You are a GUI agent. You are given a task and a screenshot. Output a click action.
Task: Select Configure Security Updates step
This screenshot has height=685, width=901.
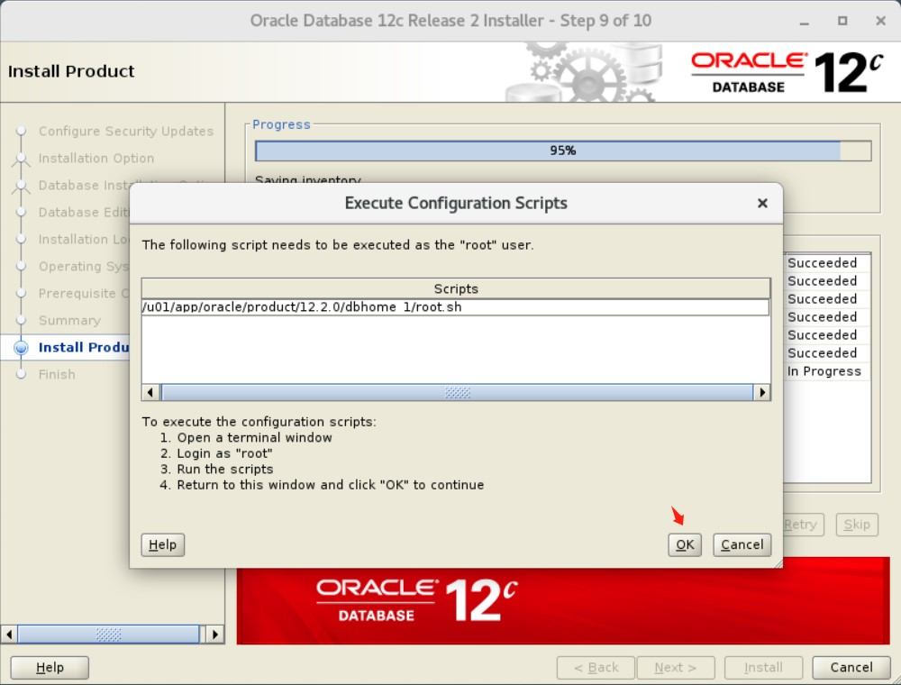coord(126,131)
